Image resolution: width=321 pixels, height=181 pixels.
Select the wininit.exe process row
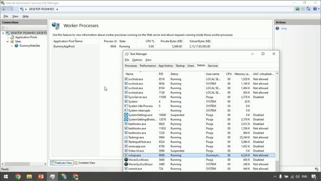click(200, 169)
